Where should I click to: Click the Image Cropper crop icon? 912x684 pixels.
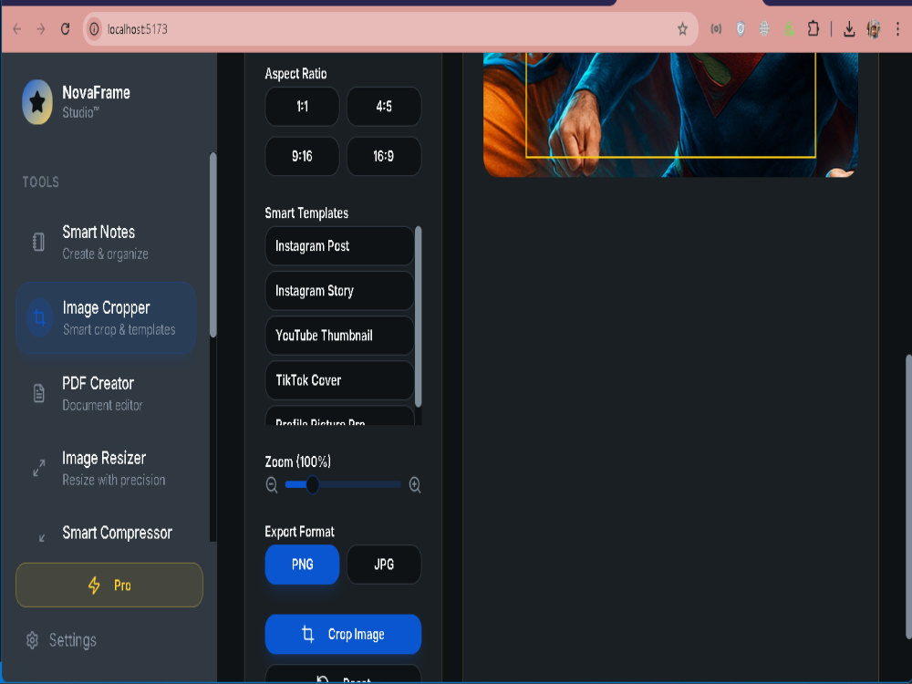coord(39,317)
